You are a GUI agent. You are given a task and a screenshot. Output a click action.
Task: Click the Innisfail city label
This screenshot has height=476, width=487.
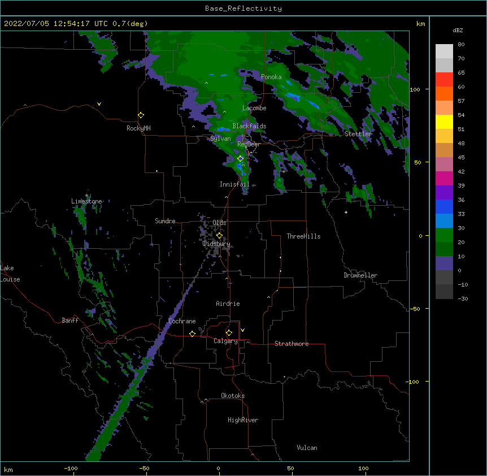(234, 184)
